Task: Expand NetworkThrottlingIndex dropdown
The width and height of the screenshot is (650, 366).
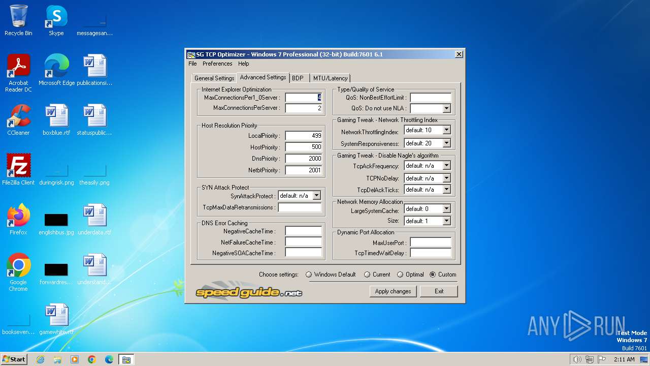Action: point(446,130)
